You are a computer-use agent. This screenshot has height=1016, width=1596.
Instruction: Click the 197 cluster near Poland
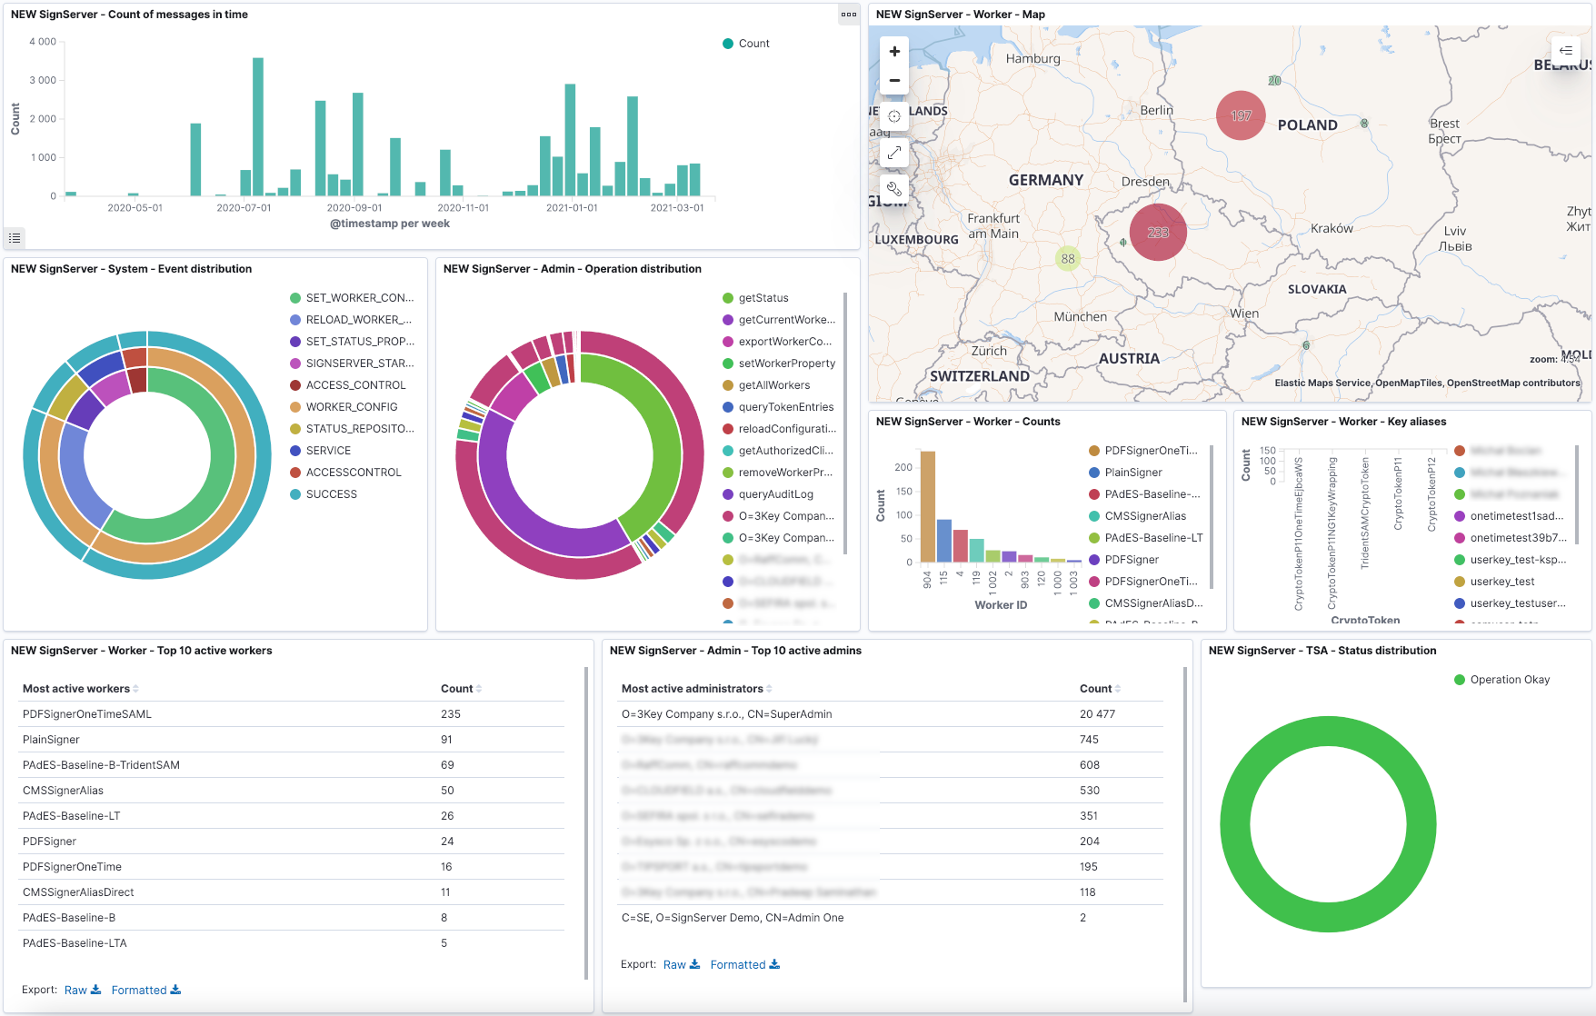coord(1241,115)
